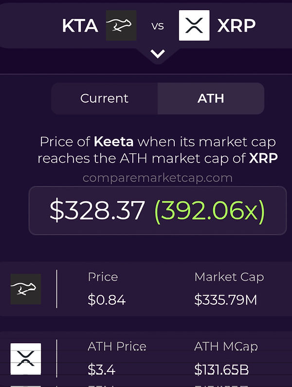Screen dimensions: 292x387
Task: Click bold Keeta name in description
Action: (113, 142)
